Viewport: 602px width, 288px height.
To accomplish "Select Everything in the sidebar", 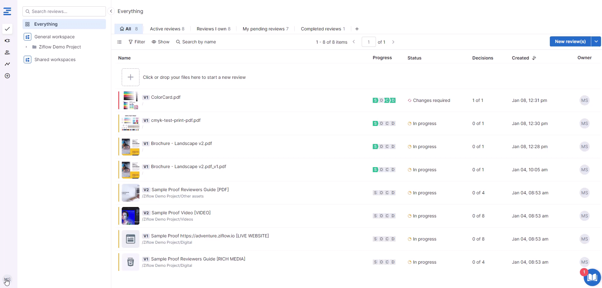I will (64, 24).
